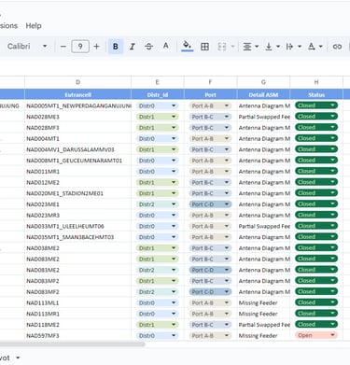
Task: Open the sheet tab dropdown arrow at bottom
Action: coord(18,358)
